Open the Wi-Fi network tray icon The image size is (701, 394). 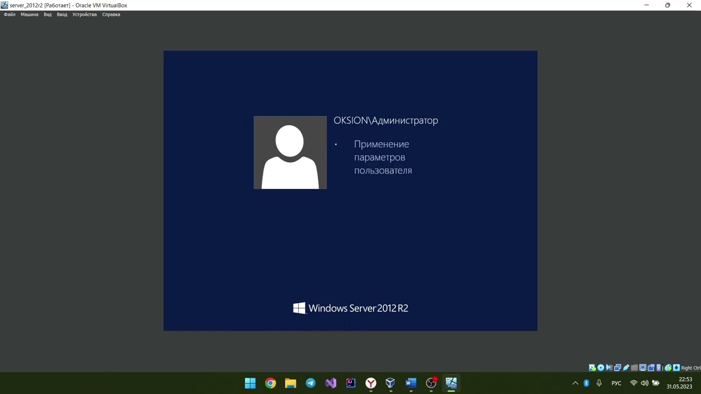[x=634, y=383]
